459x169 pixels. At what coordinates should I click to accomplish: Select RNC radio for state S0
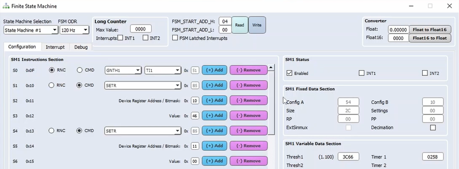tap(51, 70)
